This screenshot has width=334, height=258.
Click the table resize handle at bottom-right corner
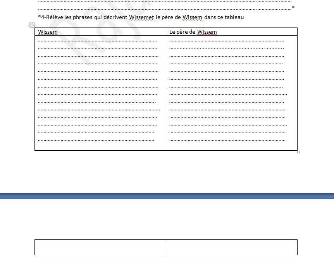298,152
